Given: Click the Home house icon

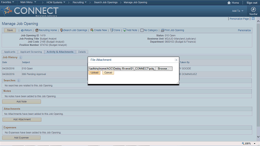Looking at the screenshot, I should click(229, 3).
